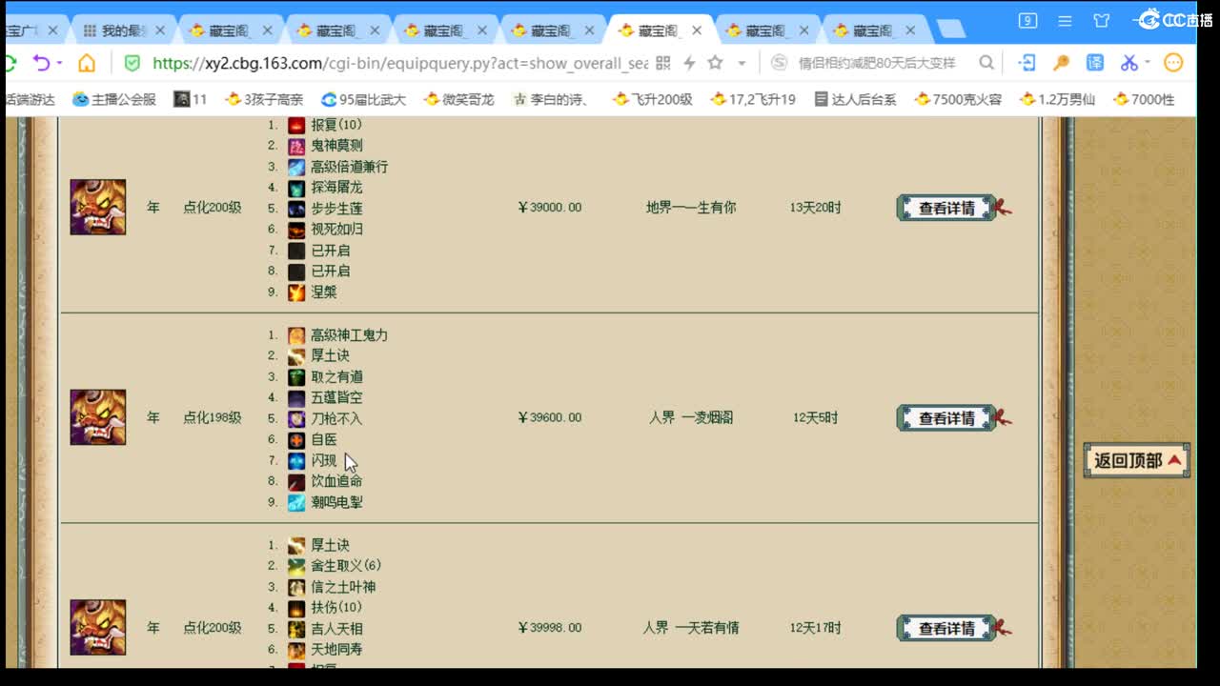Click the 扶伤(10) skill icon
Viewport: 1220px width, 686px height.
coord(296,608)
